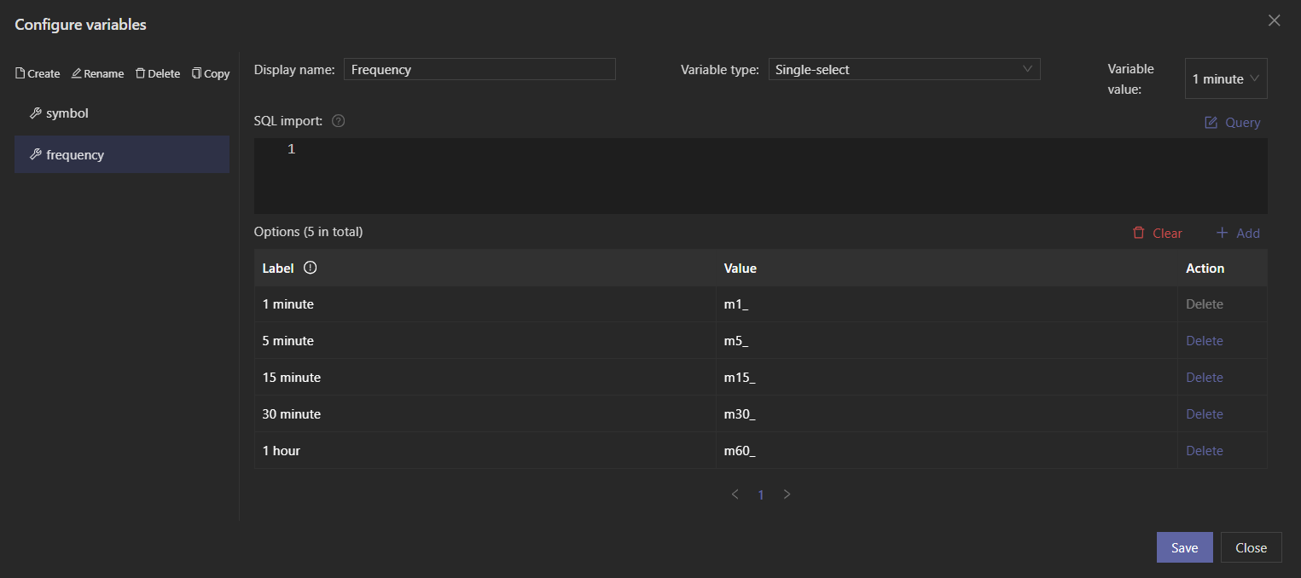Click the Create variable icon
This screenshot has width=1301, height=578.
pyautogui.click(x=20, y=74)
